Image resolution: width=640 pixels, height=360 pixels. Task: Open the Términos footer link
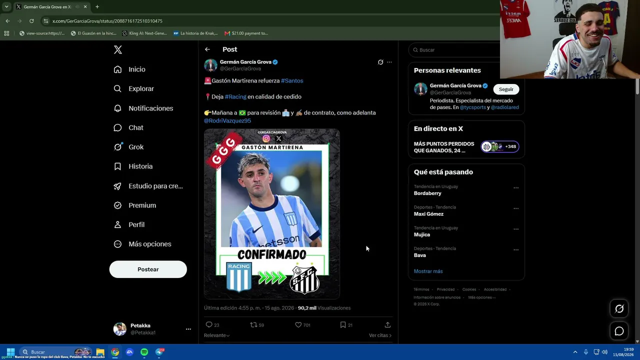(x=421, y=289)
